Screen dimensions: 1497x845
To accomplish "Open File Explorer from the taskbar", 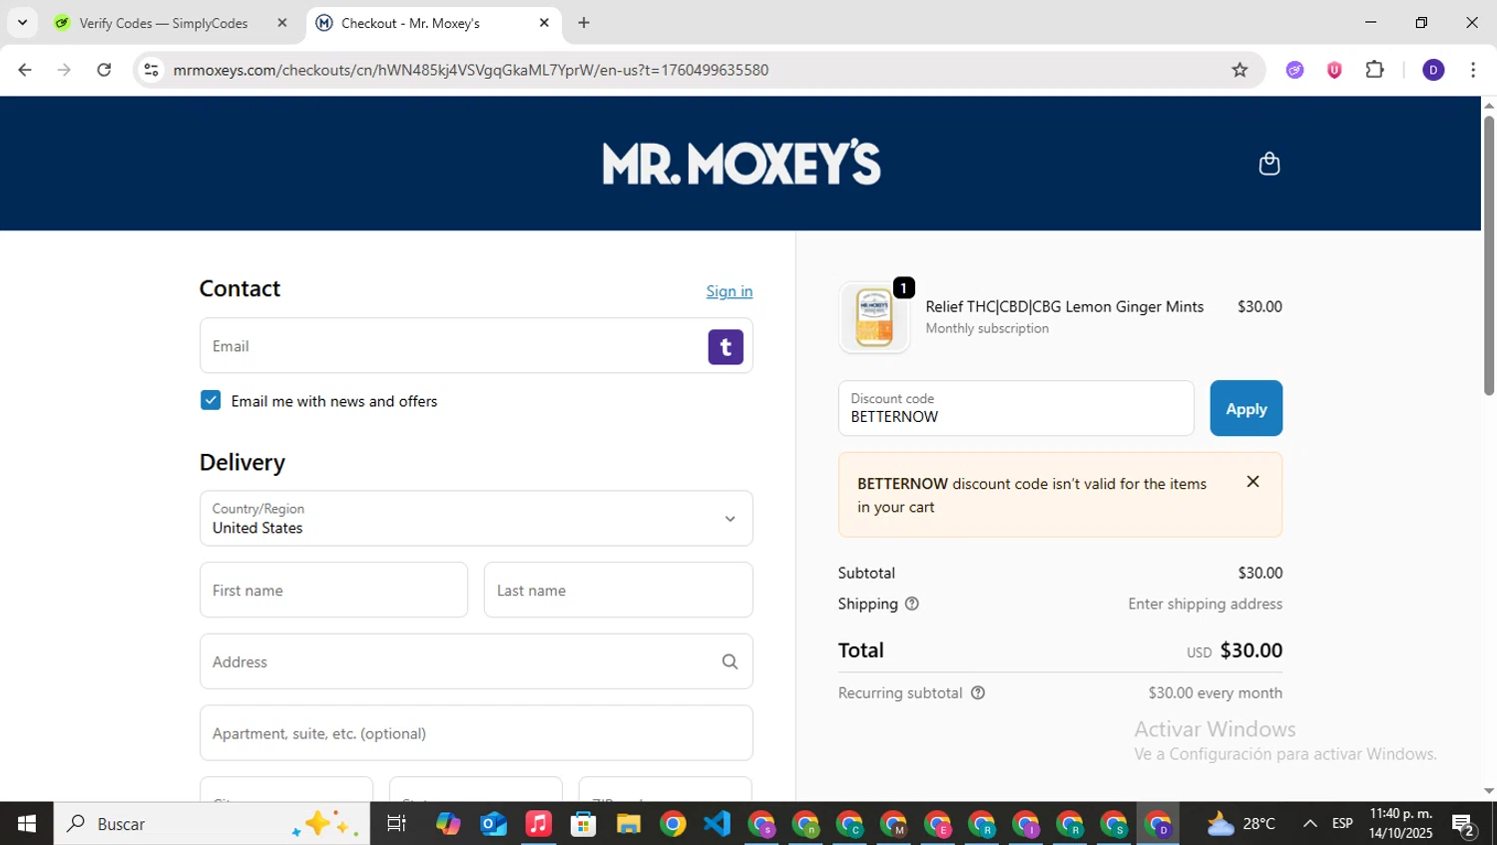I will (628, 823).
